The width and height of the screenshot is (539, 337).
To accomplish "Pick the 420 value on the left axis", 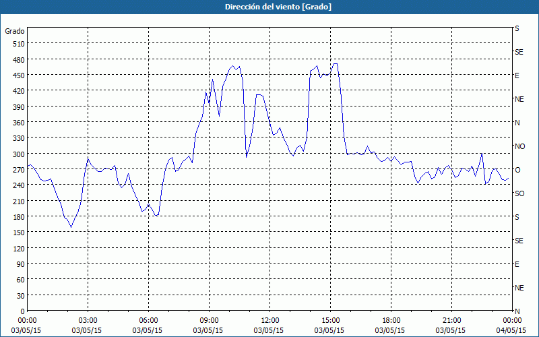I will click(x=19, y=92).
